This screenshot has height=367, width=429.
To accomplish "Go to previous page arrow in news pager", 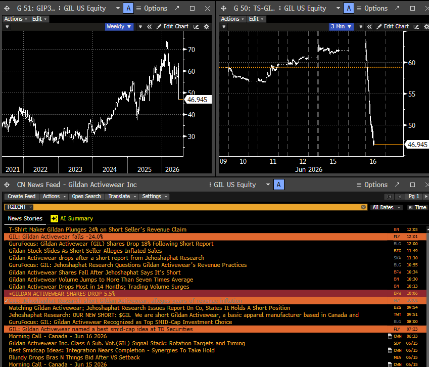I will tap(400, 197).
